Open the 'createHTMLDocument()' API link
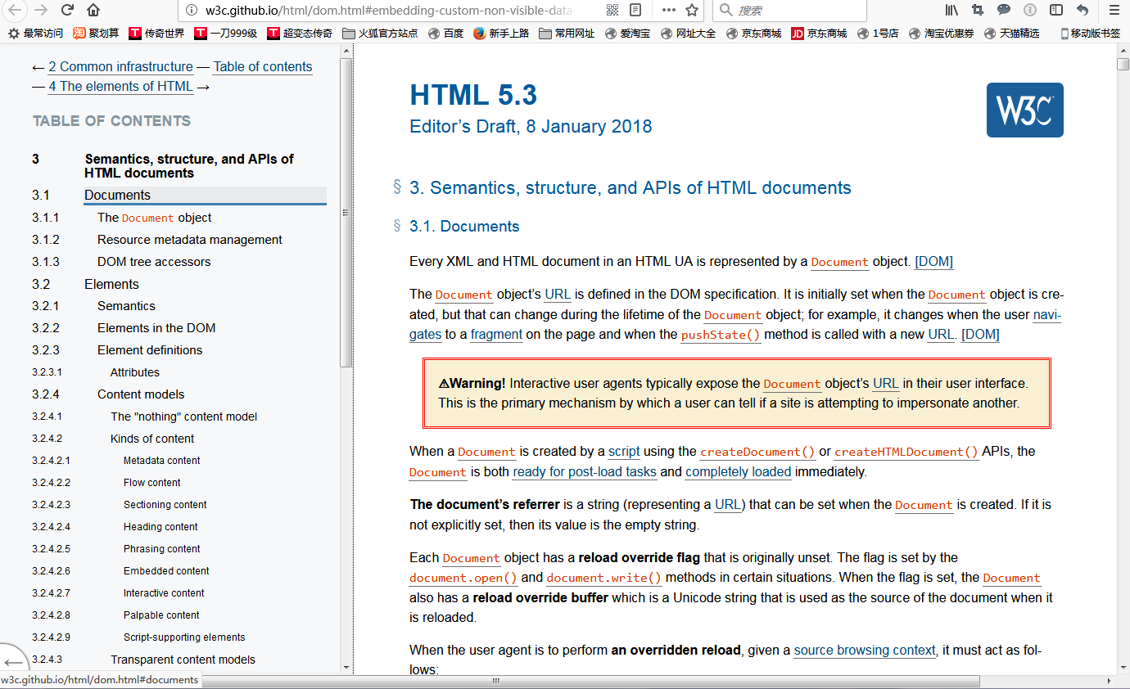Image resolution: width=1130 pixels, height=689 pixels. tap(906, 452)
